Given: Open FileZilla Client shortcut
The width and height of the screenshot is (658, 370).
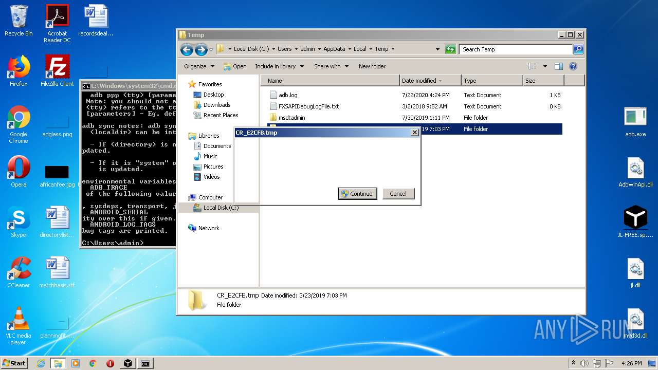Looking at the screenshot, I should coord(57,71).
